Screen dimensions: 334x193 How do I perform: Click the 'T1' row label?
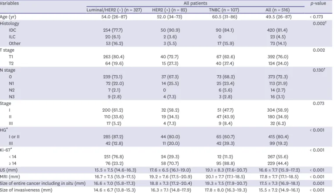click(x=11, y=57)
